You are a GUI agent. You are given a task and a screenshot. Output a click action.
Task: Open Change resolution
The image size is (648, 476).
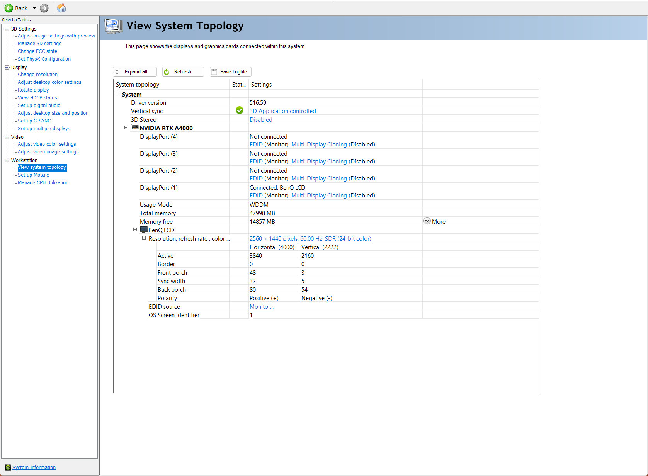click(37, 75)
